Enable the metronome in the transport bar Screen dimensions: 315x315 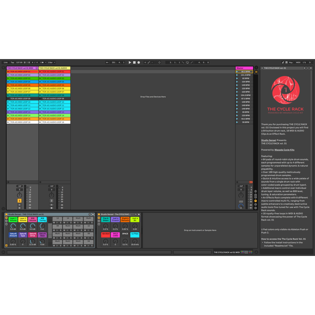41,62
